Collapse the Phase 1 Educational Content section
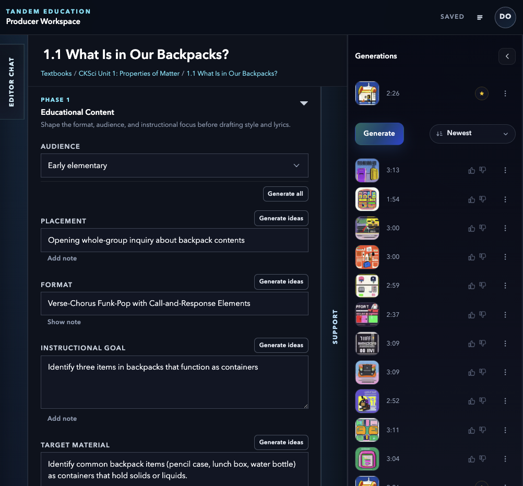Screen dimensions: 523x486 [x=304, y=103]
